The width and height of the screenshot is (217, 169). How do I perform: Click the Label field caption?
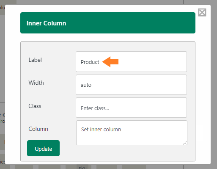pos(35,60)
